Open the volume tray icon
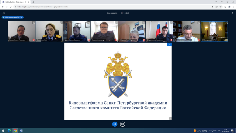 click(x=215, y=130)
